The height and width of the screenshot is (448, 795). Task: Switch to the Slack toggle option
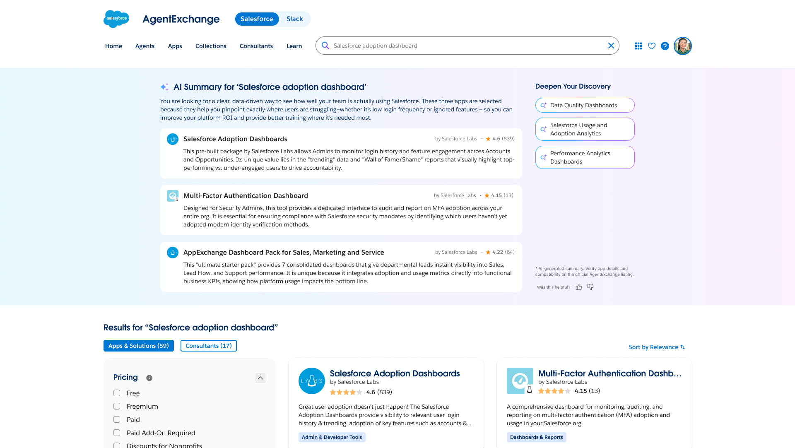coord(295,19)
